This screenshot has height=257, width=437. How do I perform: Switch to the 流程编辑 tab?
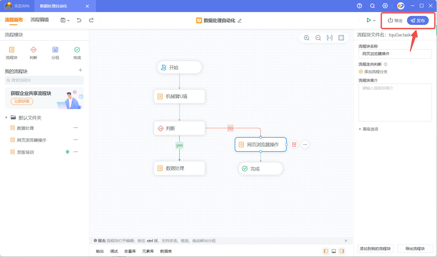tap(40, 20)
